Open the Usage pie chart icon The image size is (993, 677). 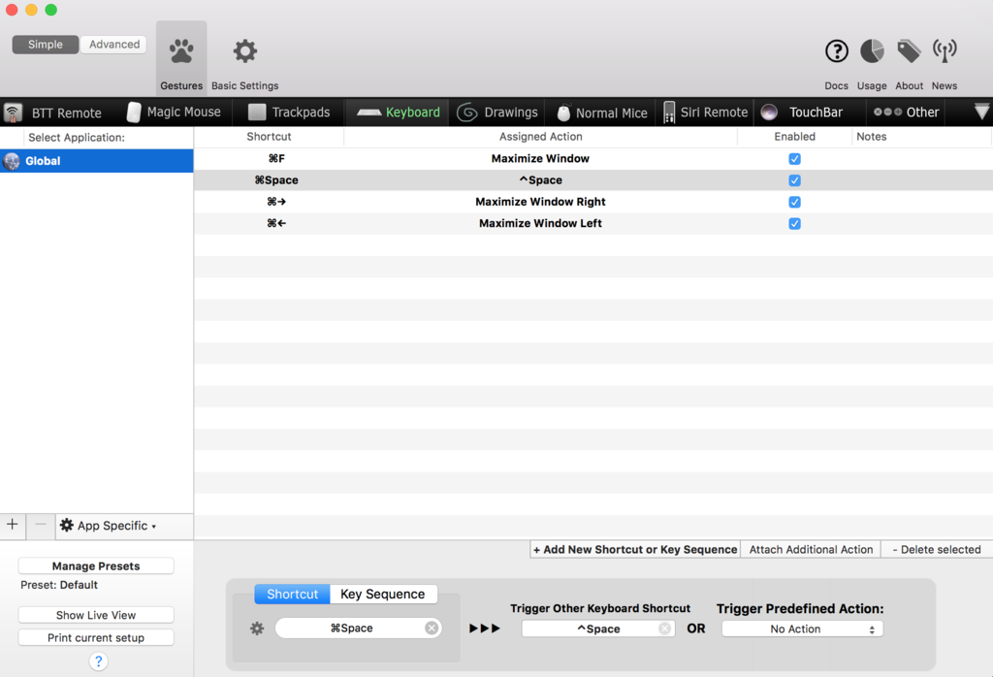(872, 51)
